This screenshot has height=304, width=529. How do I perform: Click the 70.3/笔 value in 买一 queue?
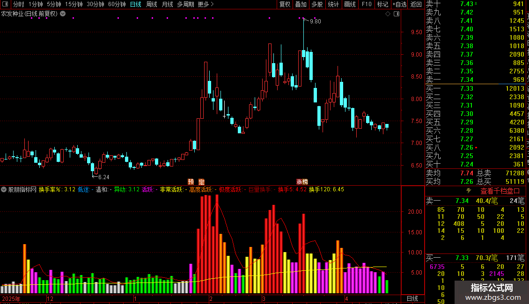487,258
